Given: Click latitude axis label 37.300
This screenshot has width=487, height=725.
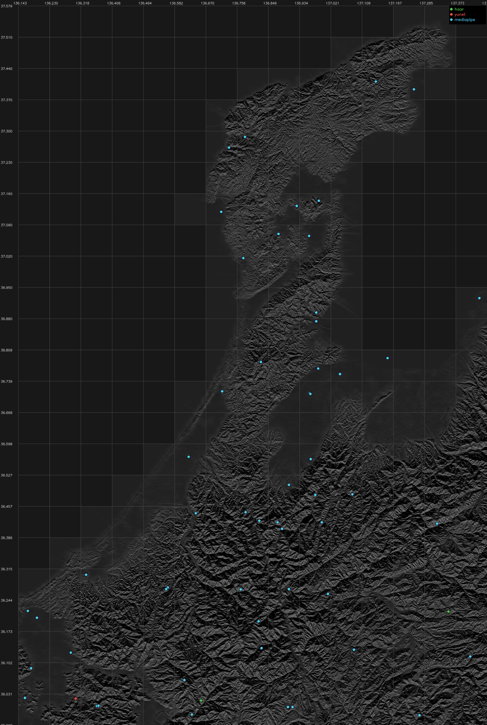Looking at the screenshot, I should (x=6, y=131).
